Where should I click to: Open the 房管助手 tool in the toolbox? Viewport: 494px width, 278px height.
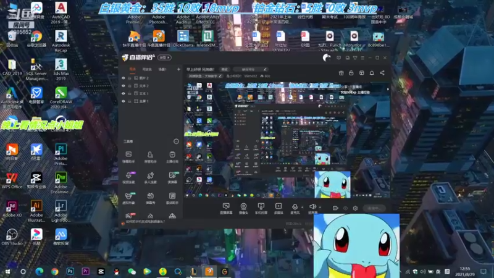150,157
